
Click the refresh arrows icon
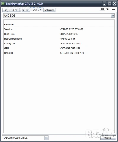tap(108, 9)
